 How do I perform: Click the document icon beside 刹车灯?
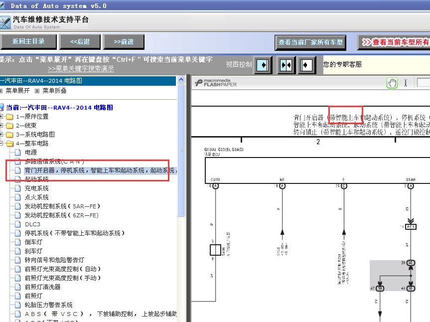point(17,251)
